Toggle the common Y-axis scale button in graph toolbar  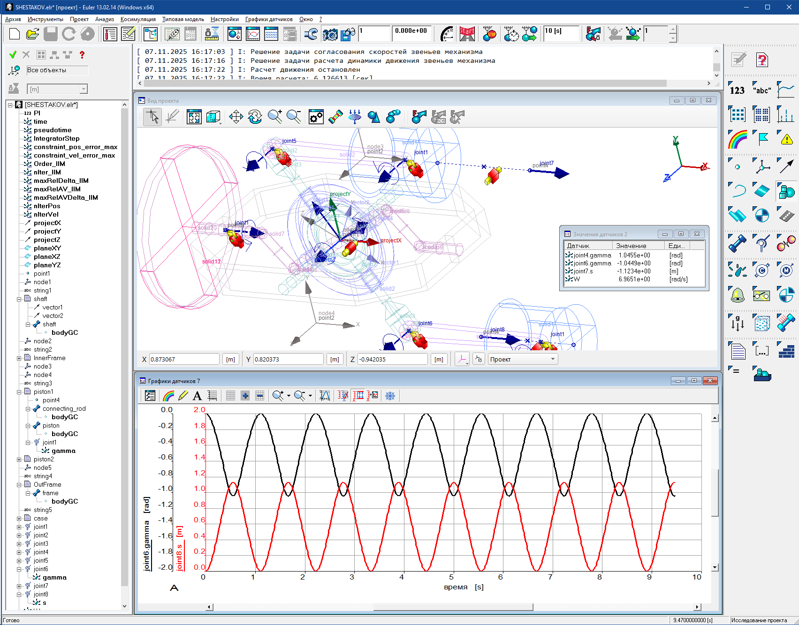tap(358, 396)
